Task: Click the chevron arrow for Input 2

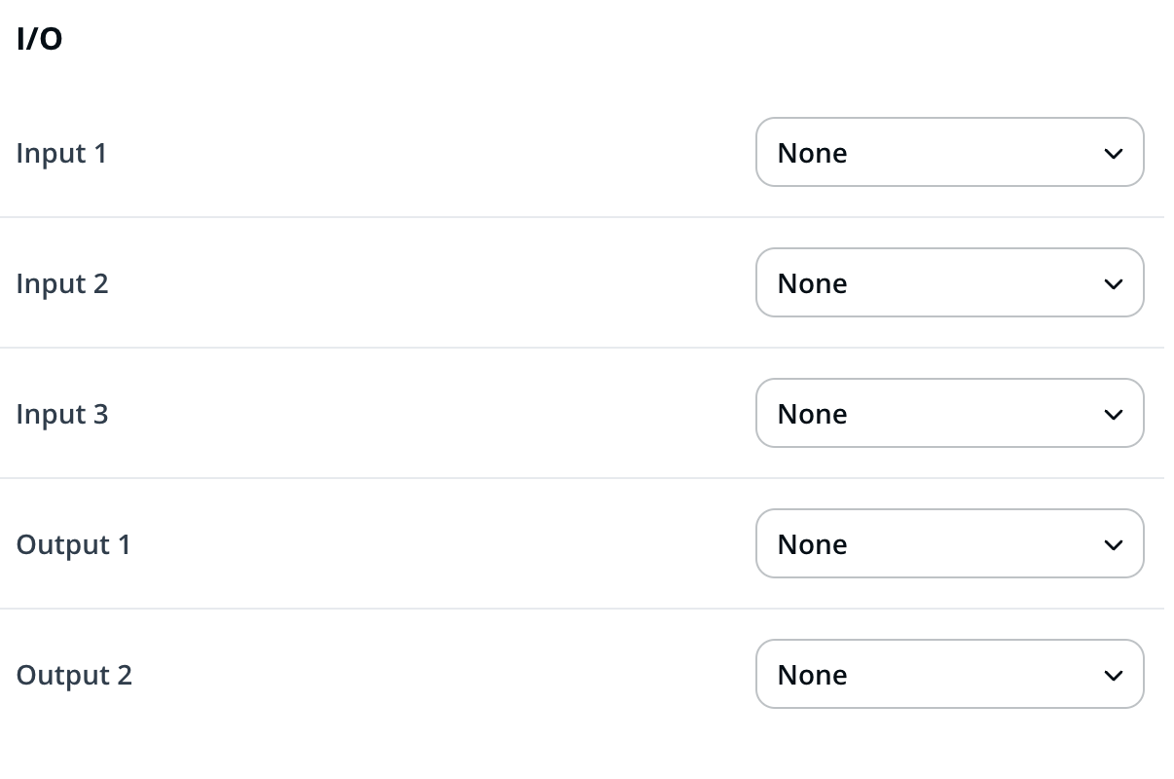Action: (x=1114, y=284)
